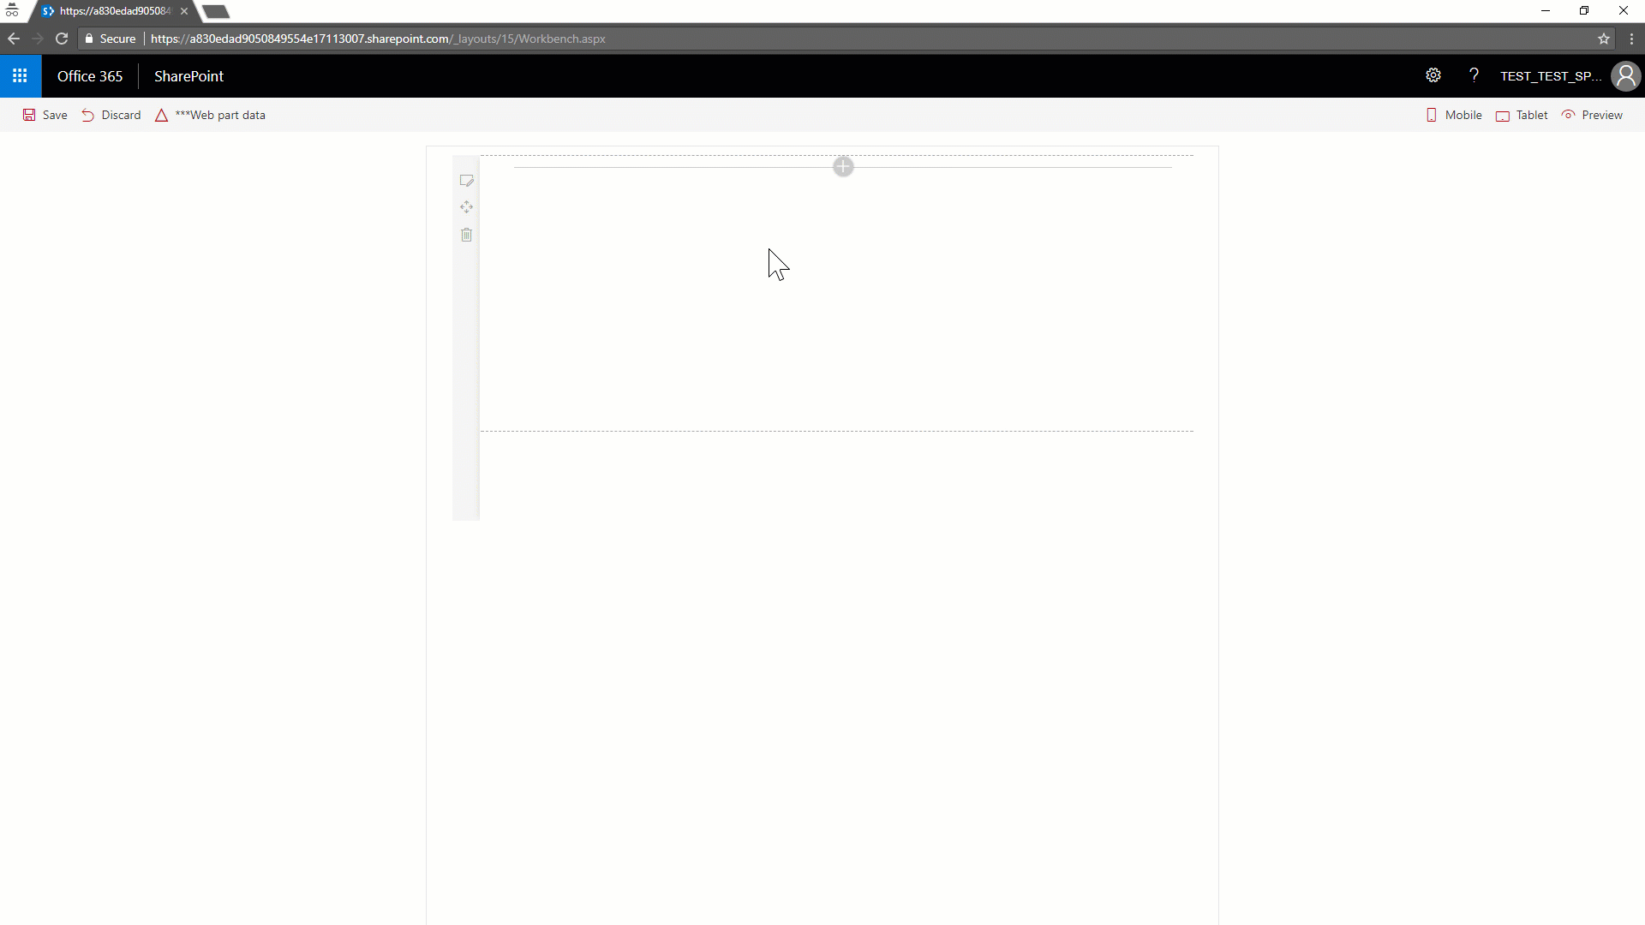The height and width of the screenshot is (925, 1645).
Task: Toggle Tablet view mode
Action: [1521, 114]
